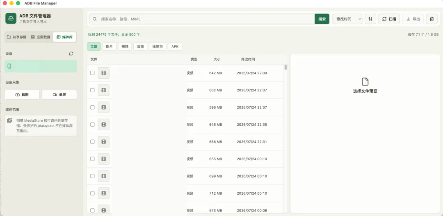Image resolution: width=443 pixels, height=216 pixels.
Task: Click the 扫描 scan button
Action: (389, 19)
